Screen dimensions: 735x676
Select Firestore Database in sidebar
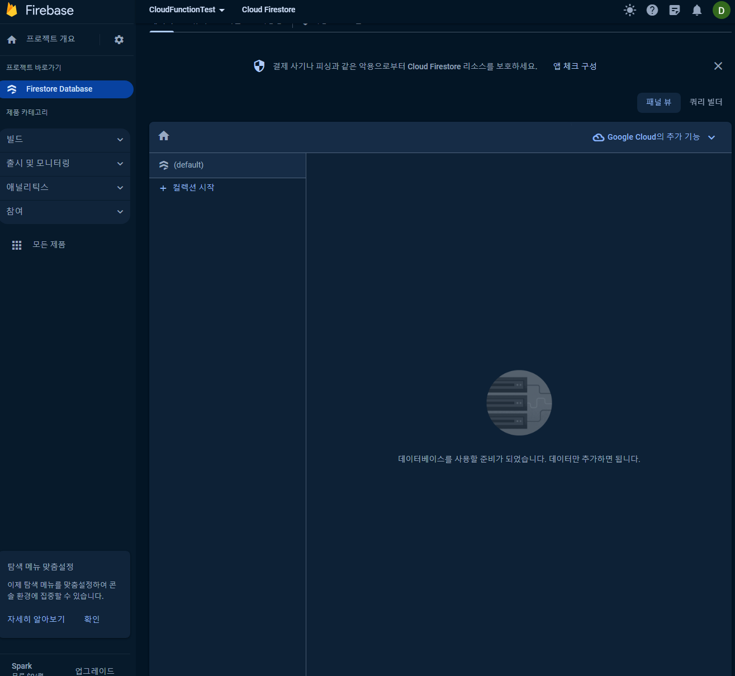pyautogui.click(x=67, y=89)
